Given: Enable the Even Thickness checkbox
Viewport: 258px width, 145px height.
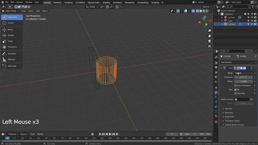Looking at the screenshot, I should 235,86.
